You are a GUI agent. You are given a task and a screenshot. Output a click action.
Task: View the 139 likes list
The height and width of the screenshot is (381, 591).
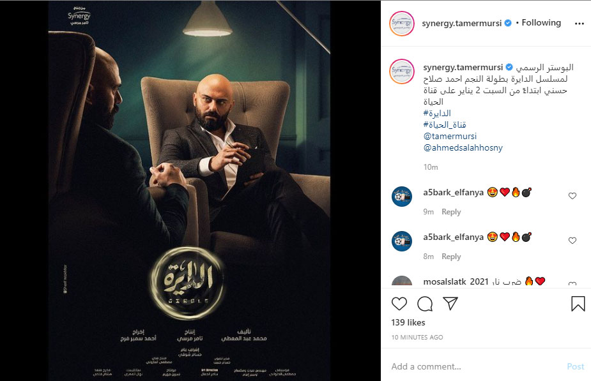[408, 322]
